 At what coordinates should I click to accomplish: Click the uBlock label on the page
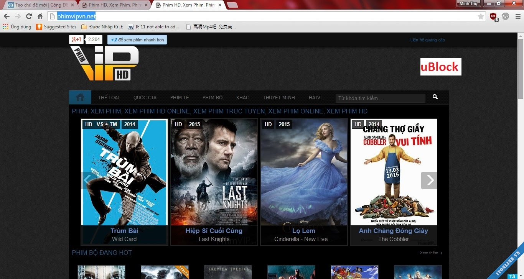click(441, 67)
